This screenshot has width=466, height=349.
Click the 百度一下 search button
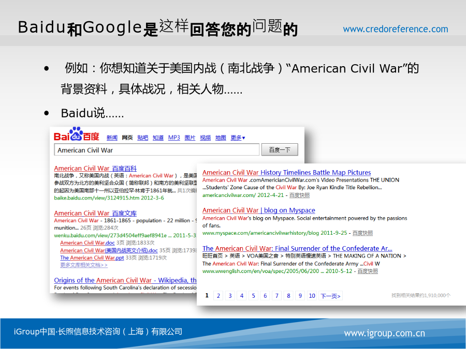click(x=280, y=150)
